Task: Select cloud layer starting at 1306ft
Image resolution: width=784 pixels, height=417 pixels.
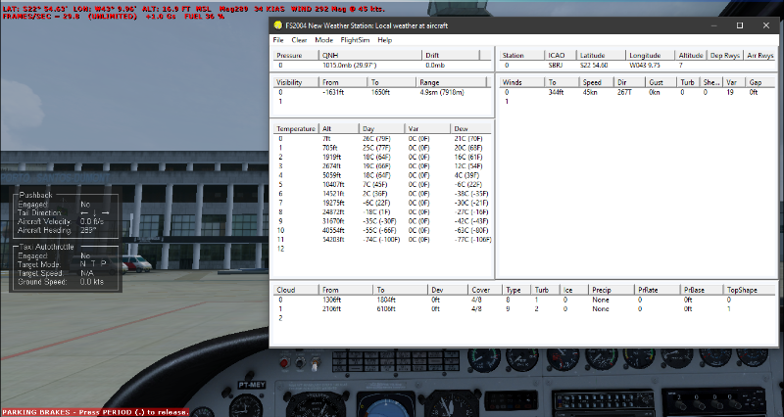Action: 524,301
